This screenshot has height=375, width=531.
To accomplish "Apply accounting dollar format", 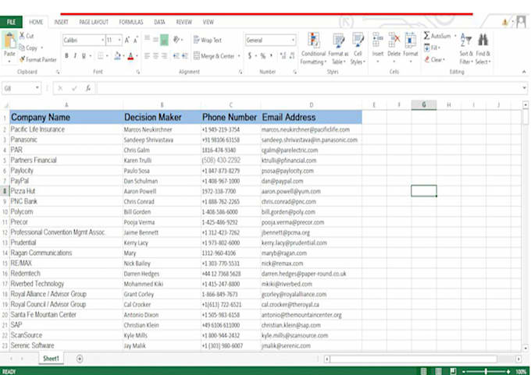I will tap(250, 56).
